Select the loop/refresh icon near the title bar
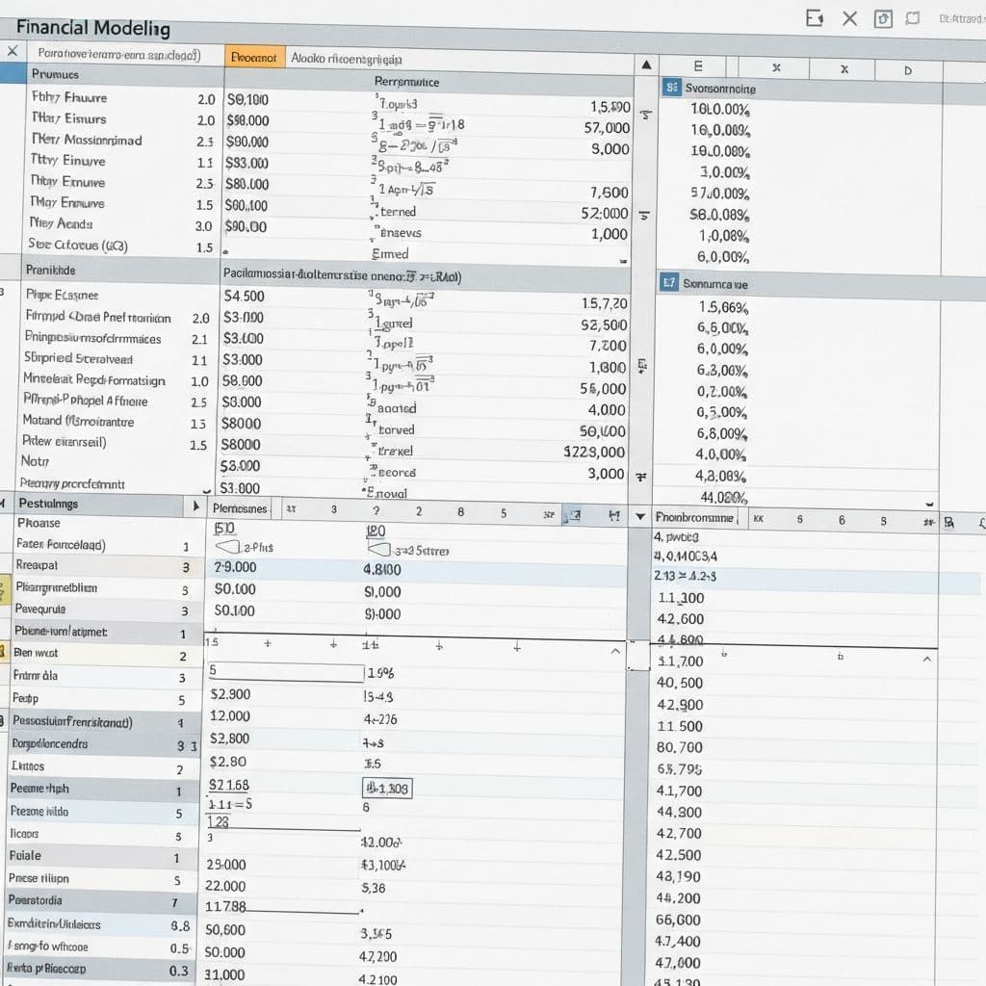Screen dimensions: 986x986 pyautogui.click(x=912, y=18)
